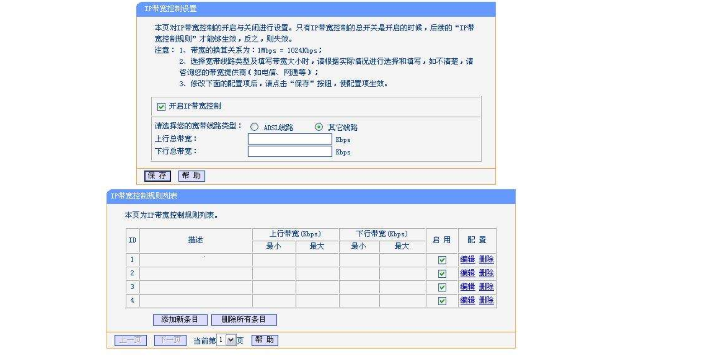Viewport: 701px width, 363px height.
Task: Click the 添加新条目 button
Action: pyautogui.click(x=180, y=319)
